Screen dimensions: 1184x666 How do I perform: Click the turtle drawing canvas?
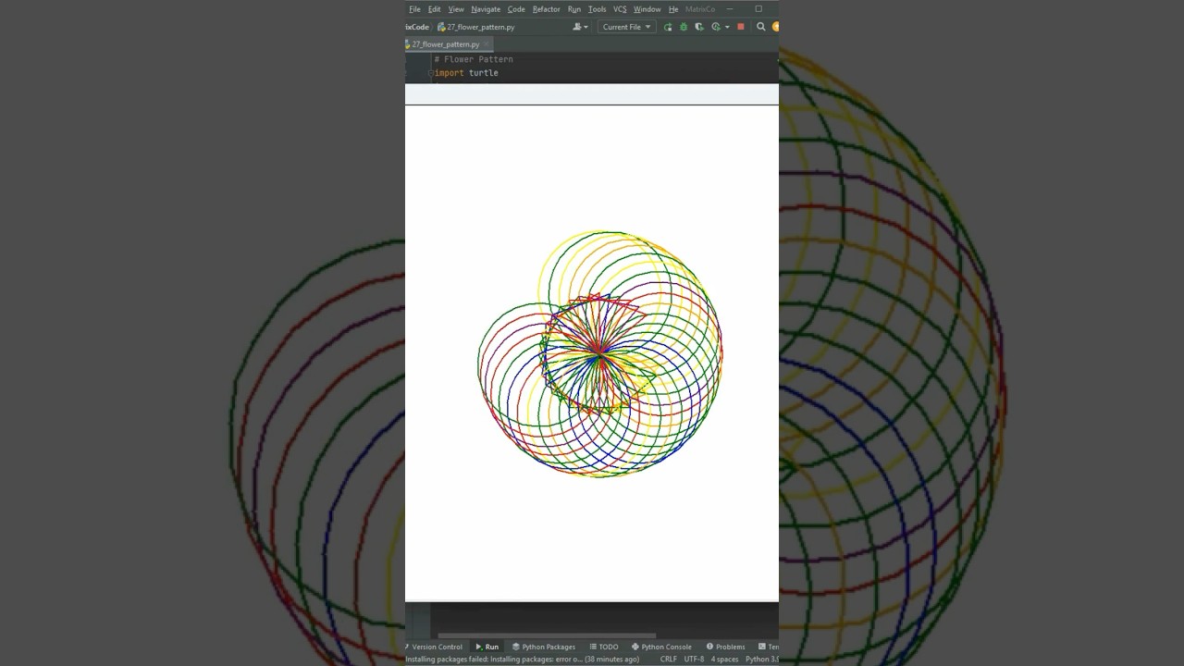click(x=592, y=352)
